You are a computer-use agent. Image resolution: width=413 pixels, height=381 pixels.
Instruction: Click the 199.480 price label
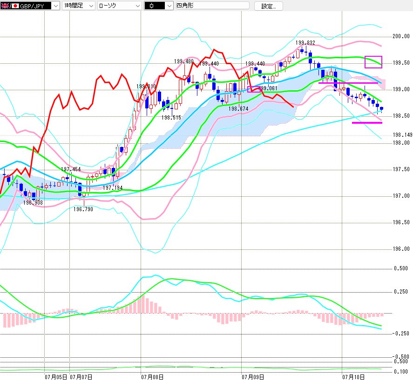click(x=184, y=61)
